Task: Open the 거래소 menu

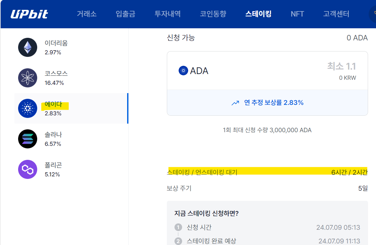Action: pyautogui.click(x=86, y=14)
